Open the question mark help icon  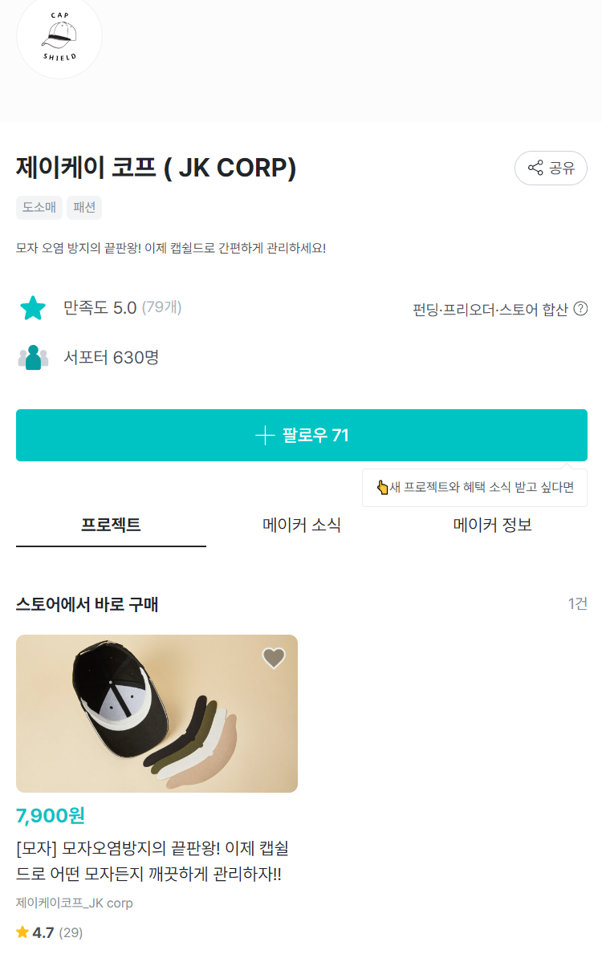point(580,309)
